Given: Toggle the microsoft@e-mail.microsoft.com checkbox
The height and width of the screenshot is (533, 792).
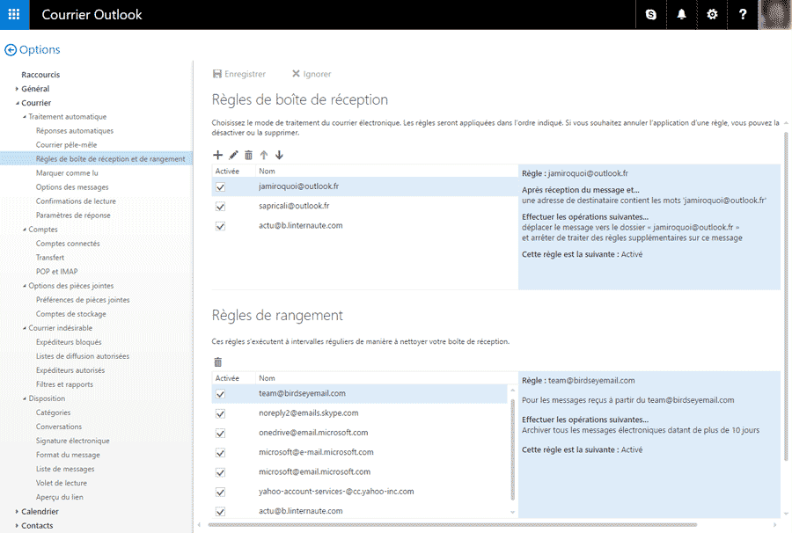Looking at the screenshot, I should pos(220,453).
